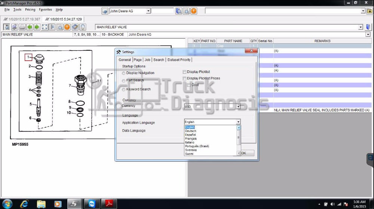Click the blue book icon at far right
This screenshot has width=374, height=209.
click(x=368, y=27)
